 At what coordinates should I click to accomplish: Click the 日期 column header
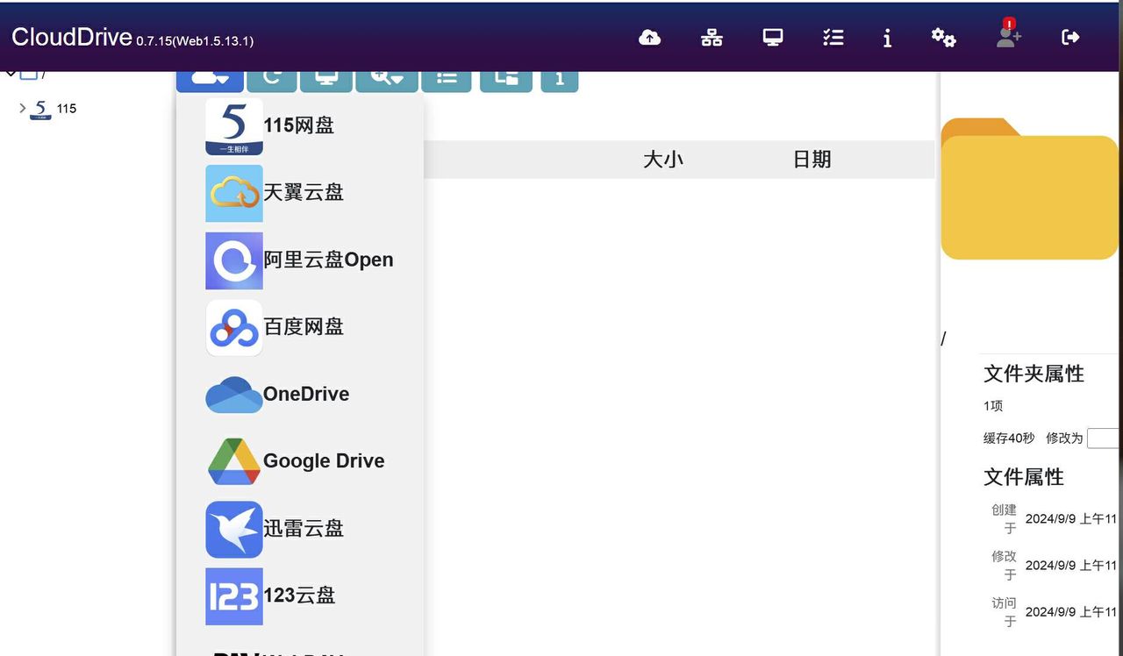812,160
